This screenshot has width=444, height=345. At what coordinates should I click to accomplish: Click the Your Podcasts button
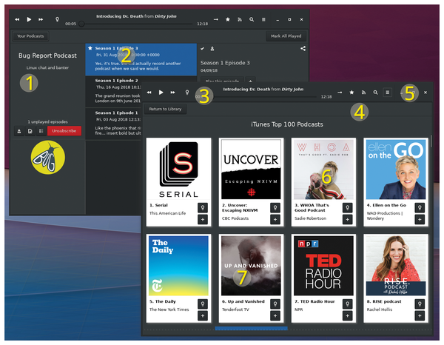30,36
